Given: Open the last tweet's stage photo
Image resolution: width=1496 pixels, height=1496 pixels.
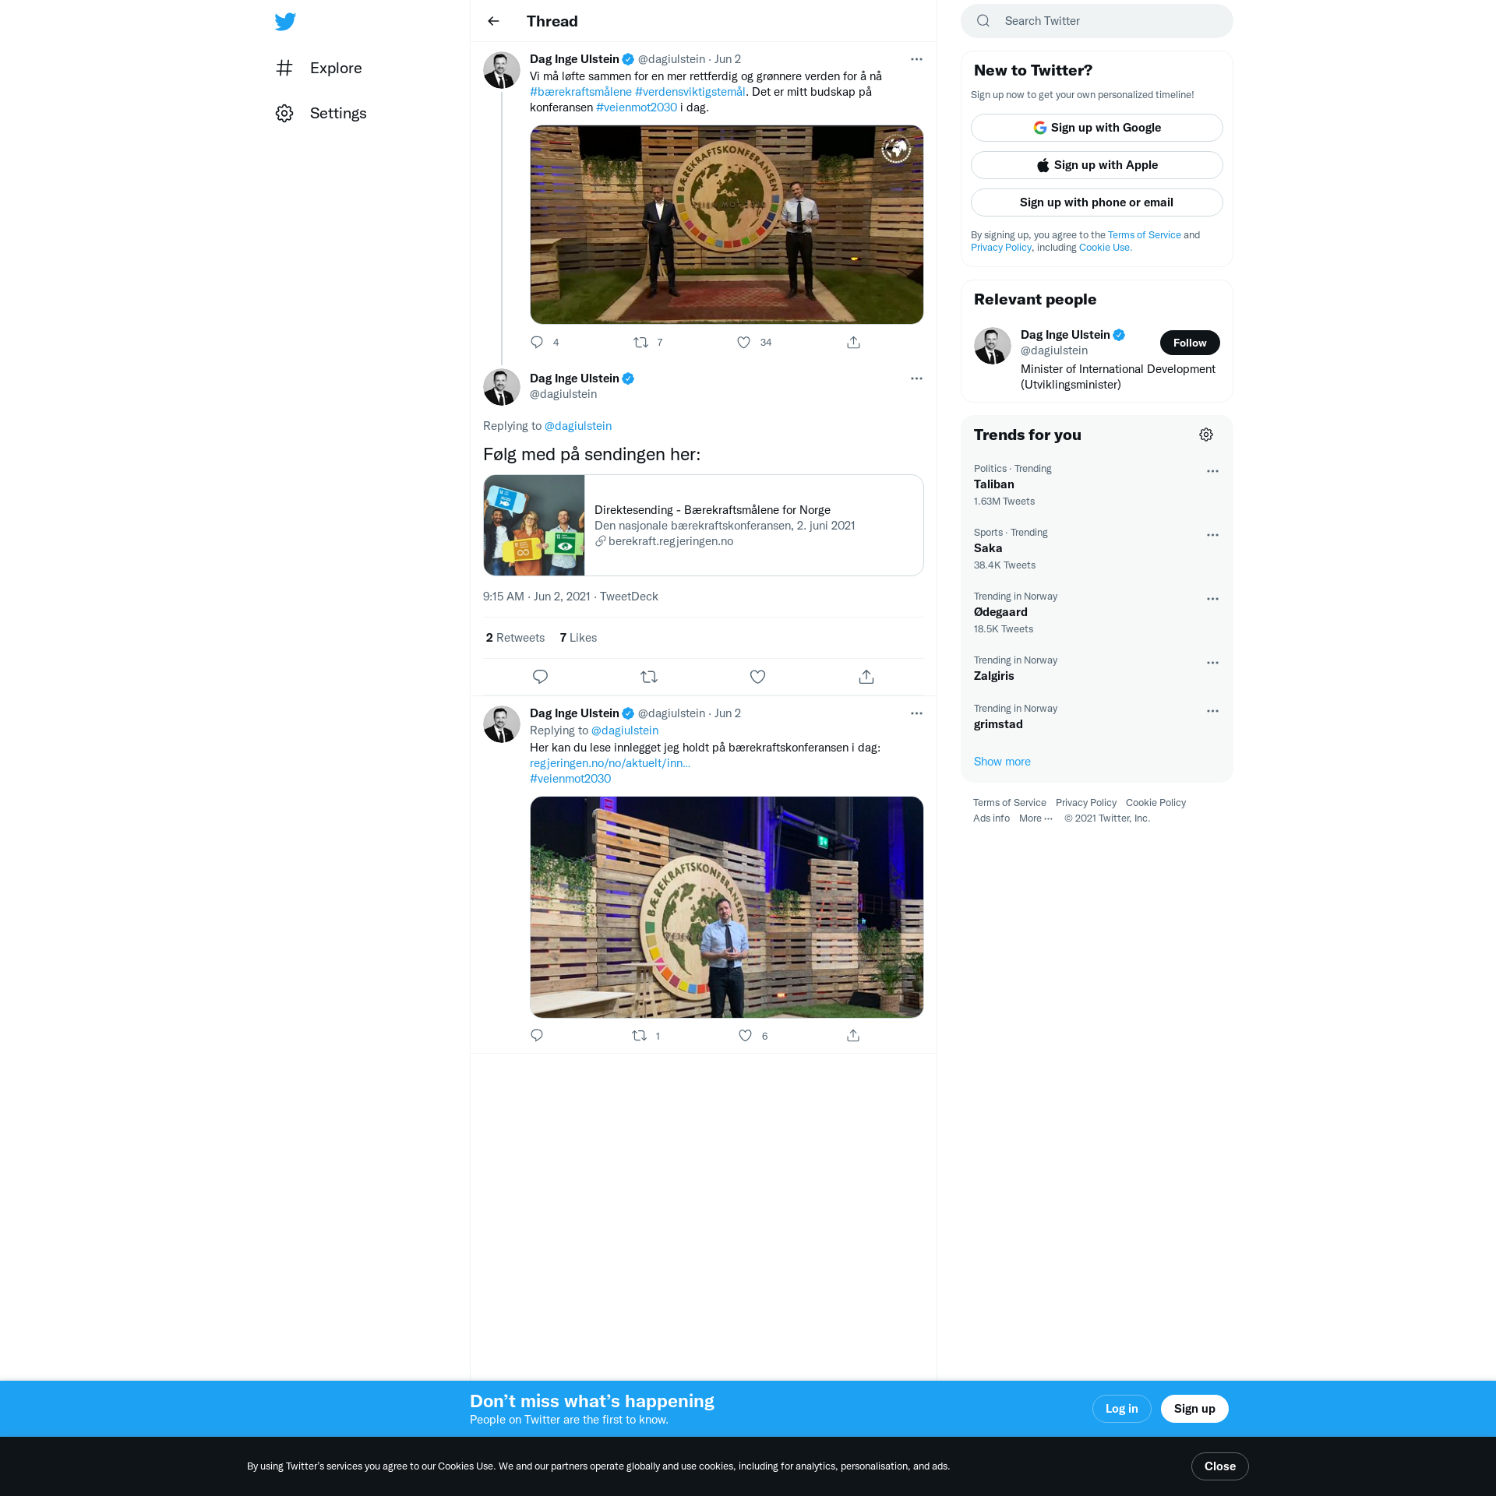Looking at the screenshot, I should coord(726,907).
